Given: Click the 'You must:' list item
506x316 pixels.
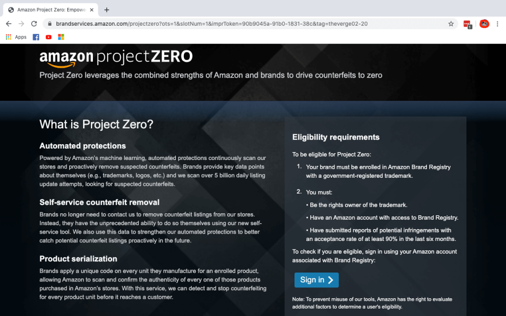Looking at the screenshot, I should pyautogui.click(x=319, y=192).
